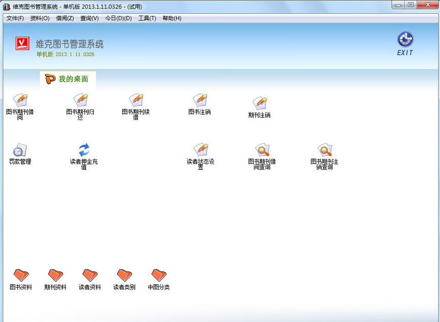Open the 读者类别 folder

point(124,276)
